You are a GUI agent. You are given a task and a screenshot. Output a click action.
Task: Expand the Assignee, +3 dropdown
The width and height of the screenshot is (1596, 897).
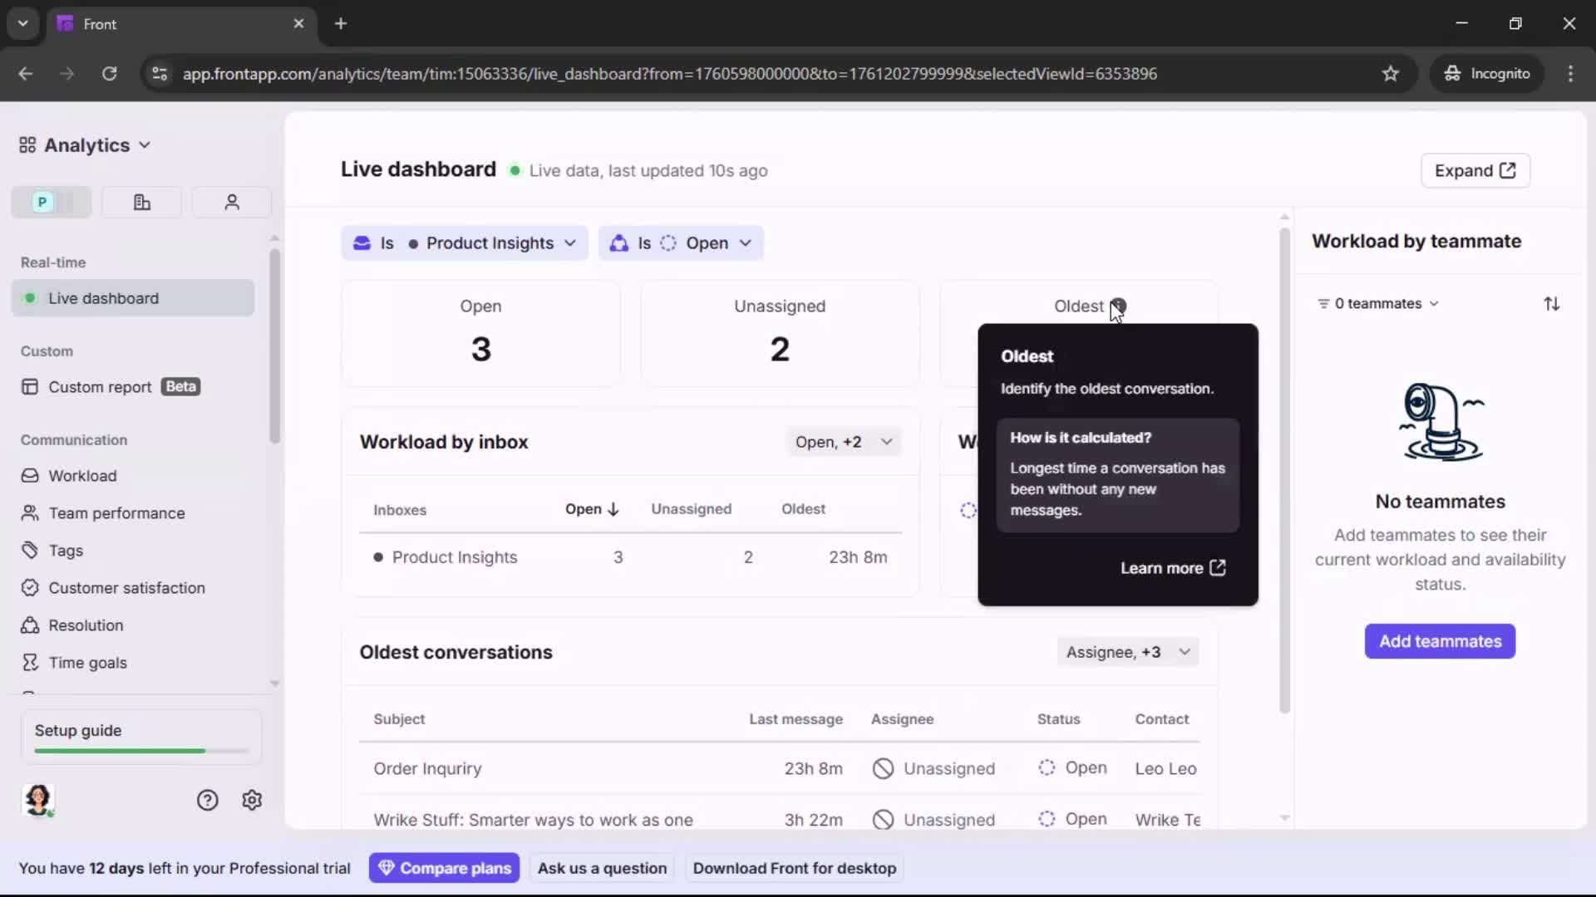pyautogui.click(x=1128, y=652)
